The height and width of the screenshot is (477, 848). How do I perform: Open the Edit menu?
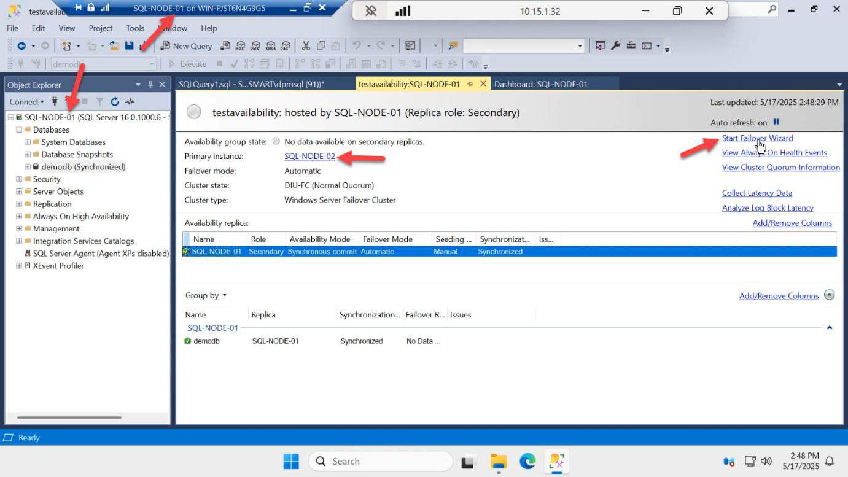(x=38, y=28)
